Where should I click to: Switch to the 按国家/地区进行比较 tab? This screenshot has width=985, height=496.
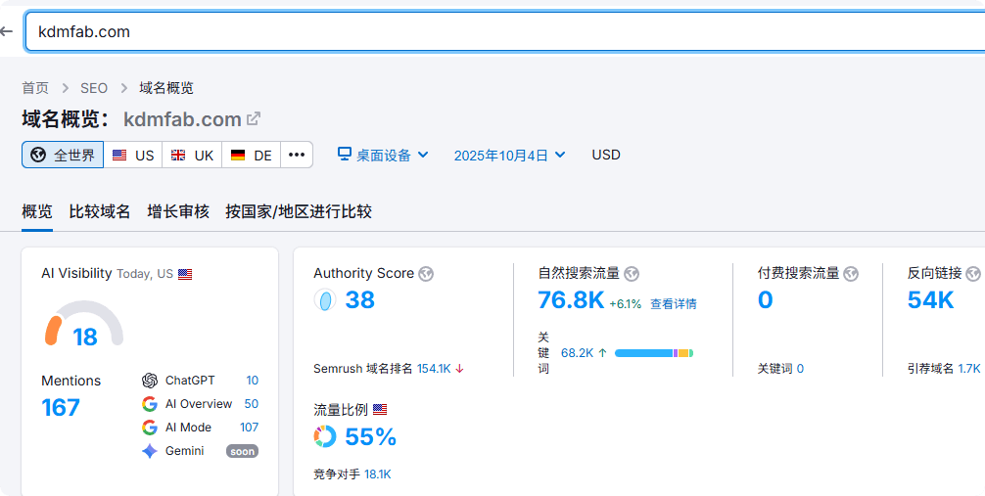299,211
